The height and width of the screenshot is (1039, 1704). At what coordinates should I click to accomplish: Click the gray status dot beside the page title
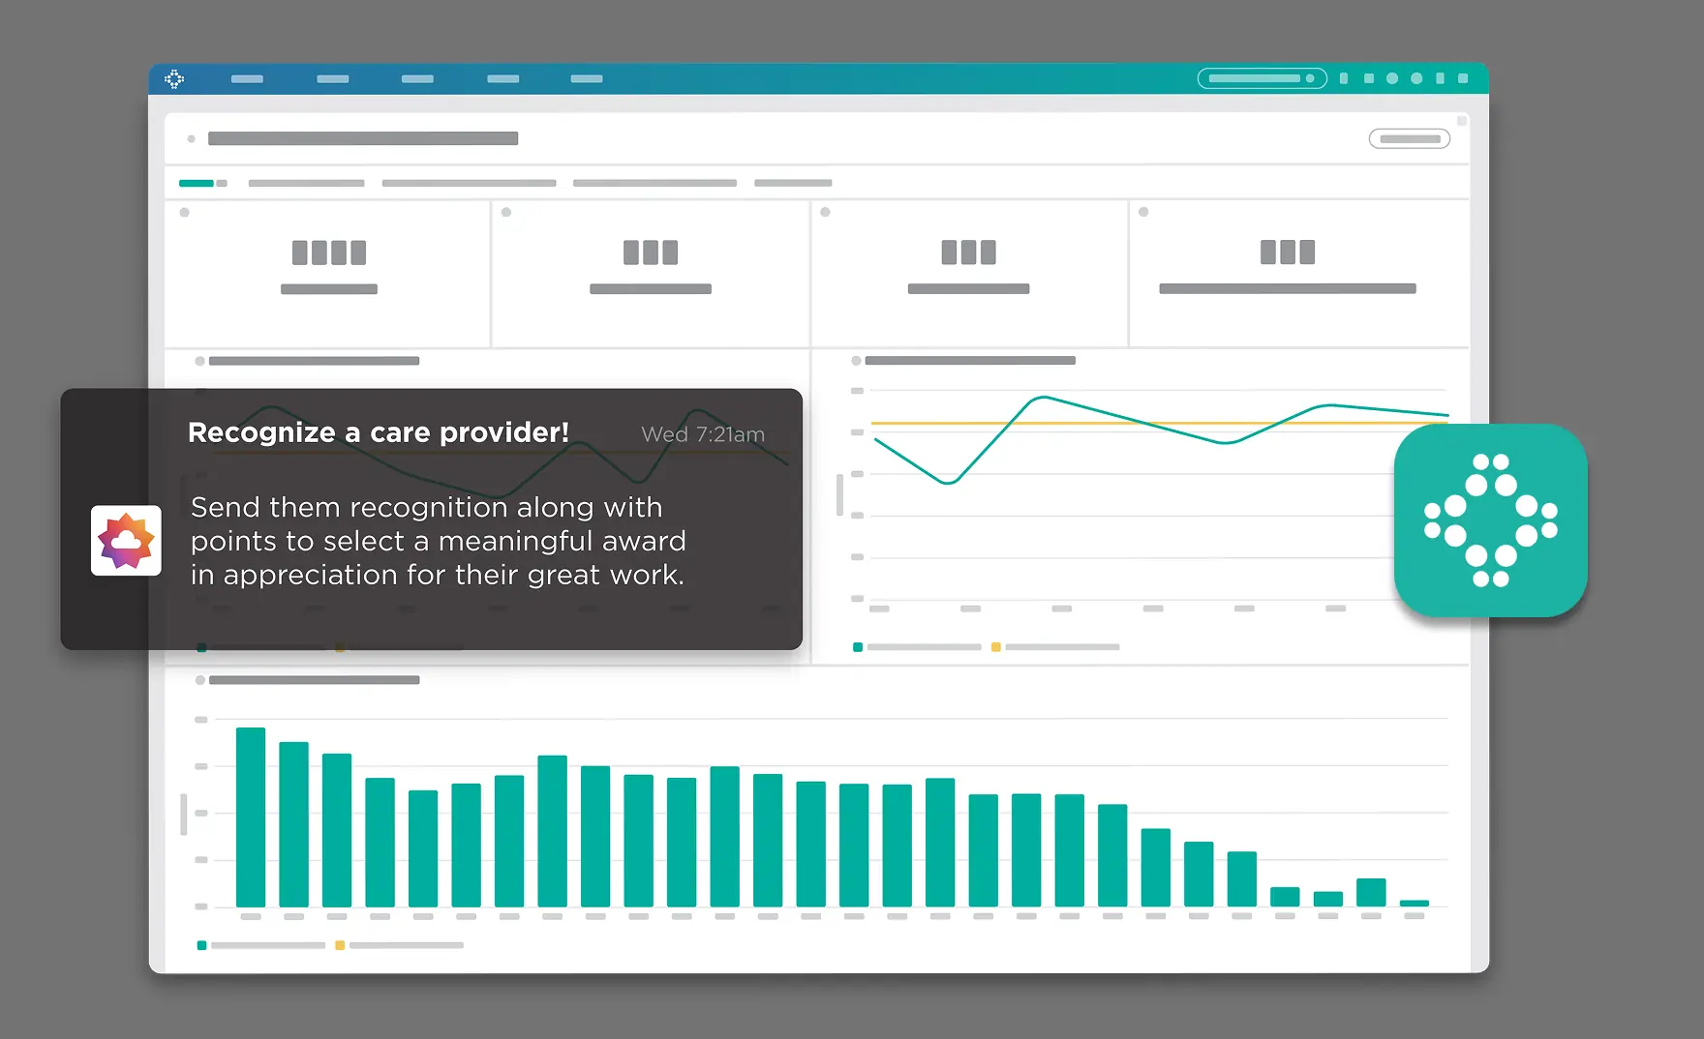point(191,138)
